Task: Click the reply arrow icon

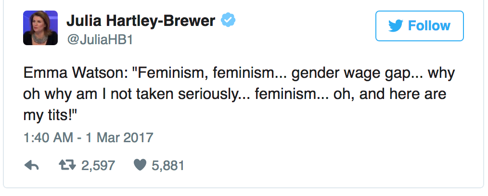Action: click(31, 166)
